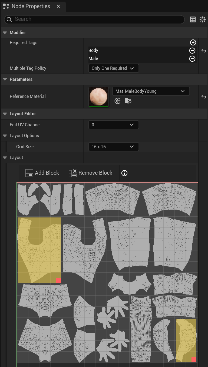208x367 pixels.
Task: Click Add Block button
Action: 42,173
